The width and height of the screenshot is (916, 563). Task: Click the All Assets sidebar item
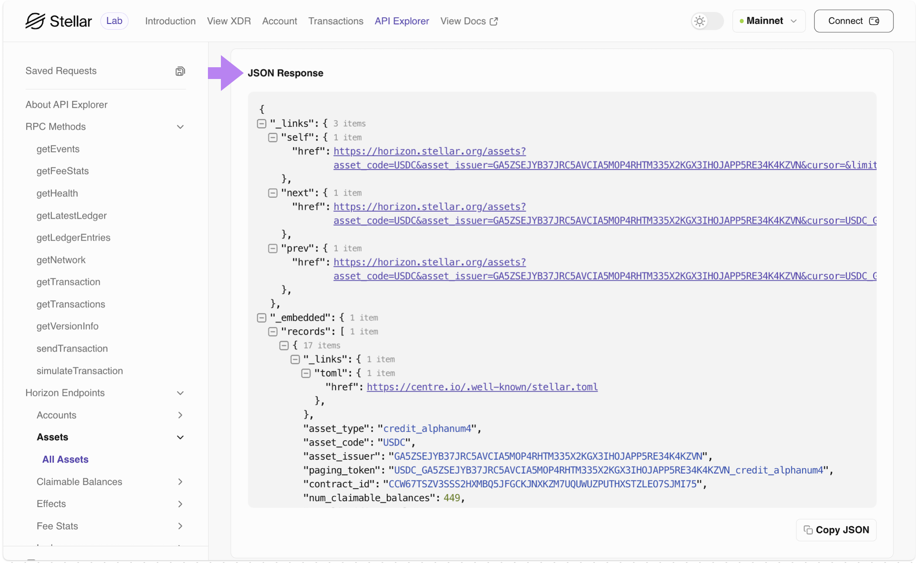pyautogui.click(x=65, y=459)
